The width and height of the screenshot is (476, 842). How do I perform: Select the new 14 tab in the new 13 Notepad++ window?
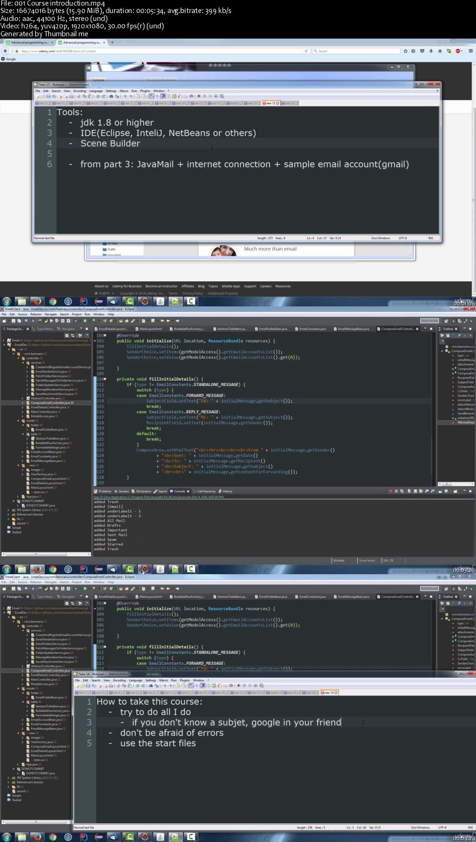(290, 103)
